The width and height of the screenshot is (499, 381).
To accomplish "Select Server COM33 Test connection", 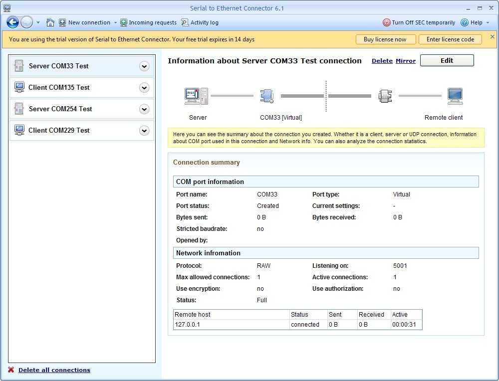I will coord(82,66).
